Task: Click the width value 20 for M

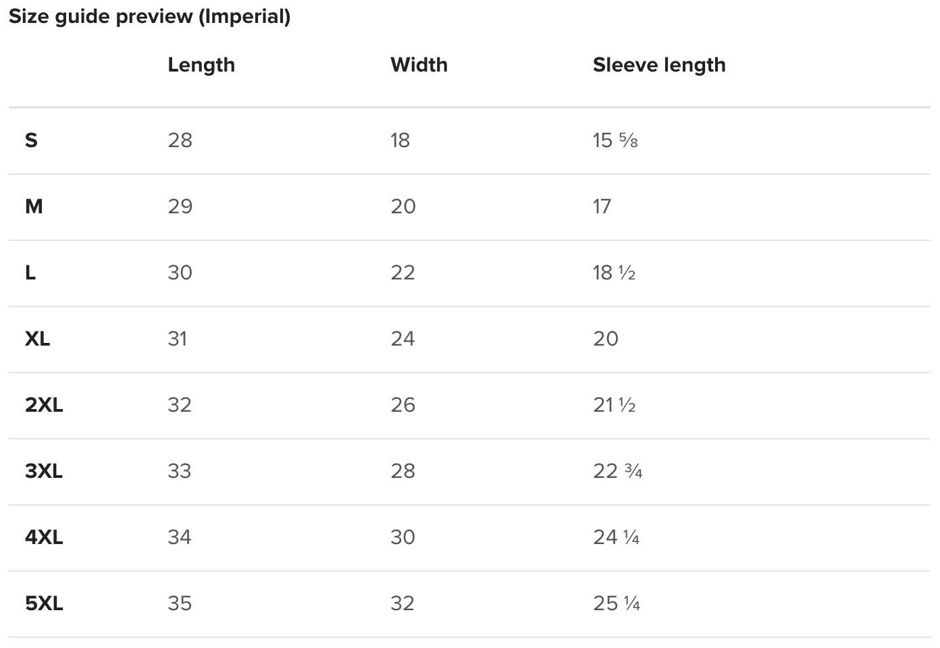Action: pos(403,207)
